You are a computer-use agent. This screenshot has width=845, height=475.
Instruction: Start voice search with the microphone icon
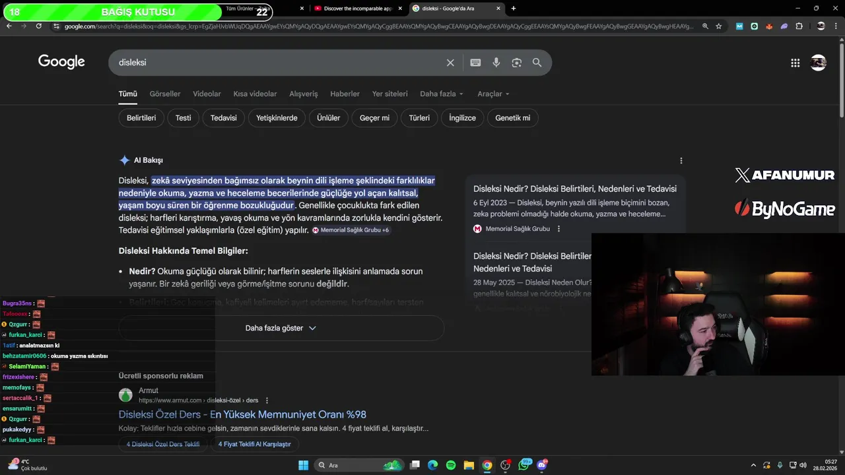tap(496, 63)
